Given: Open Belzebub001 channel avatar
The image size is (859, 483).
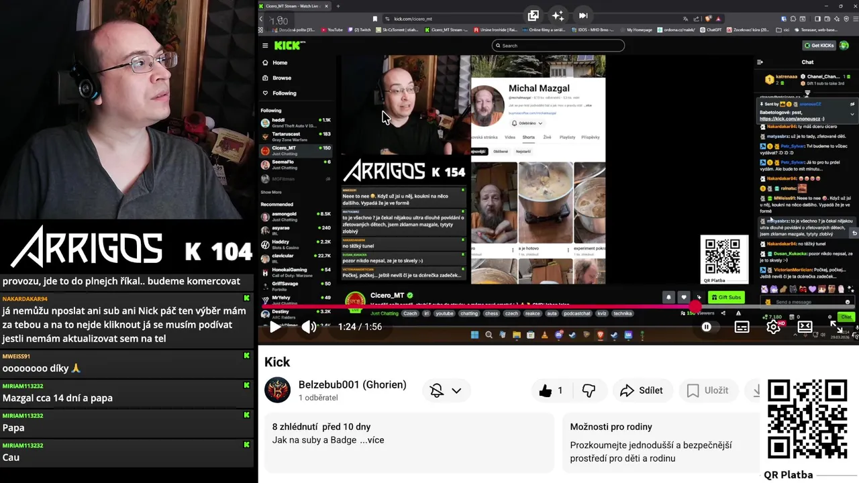Looking at the screenshot, I should (x=277, y=390).
